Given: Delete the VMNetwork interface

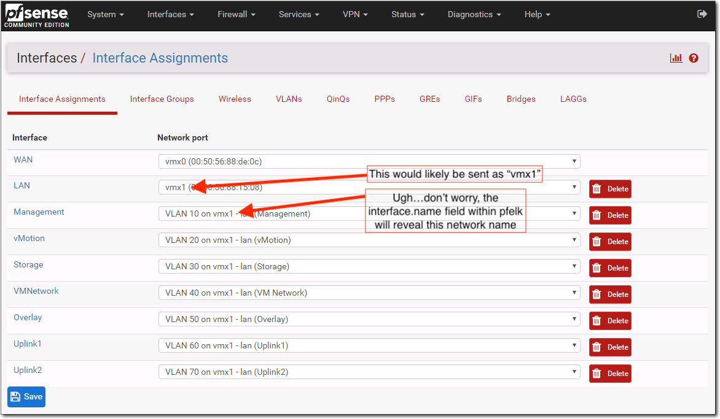Looking at the screenshot, I should point(609,294).
